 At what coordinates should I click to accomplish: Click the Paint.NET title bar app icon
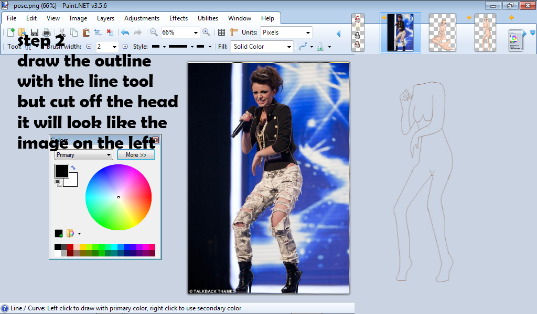click(5, 5)
